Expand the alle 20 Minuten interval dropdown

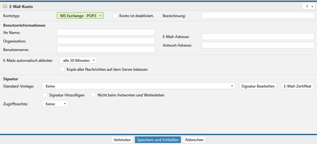point(78,60)
